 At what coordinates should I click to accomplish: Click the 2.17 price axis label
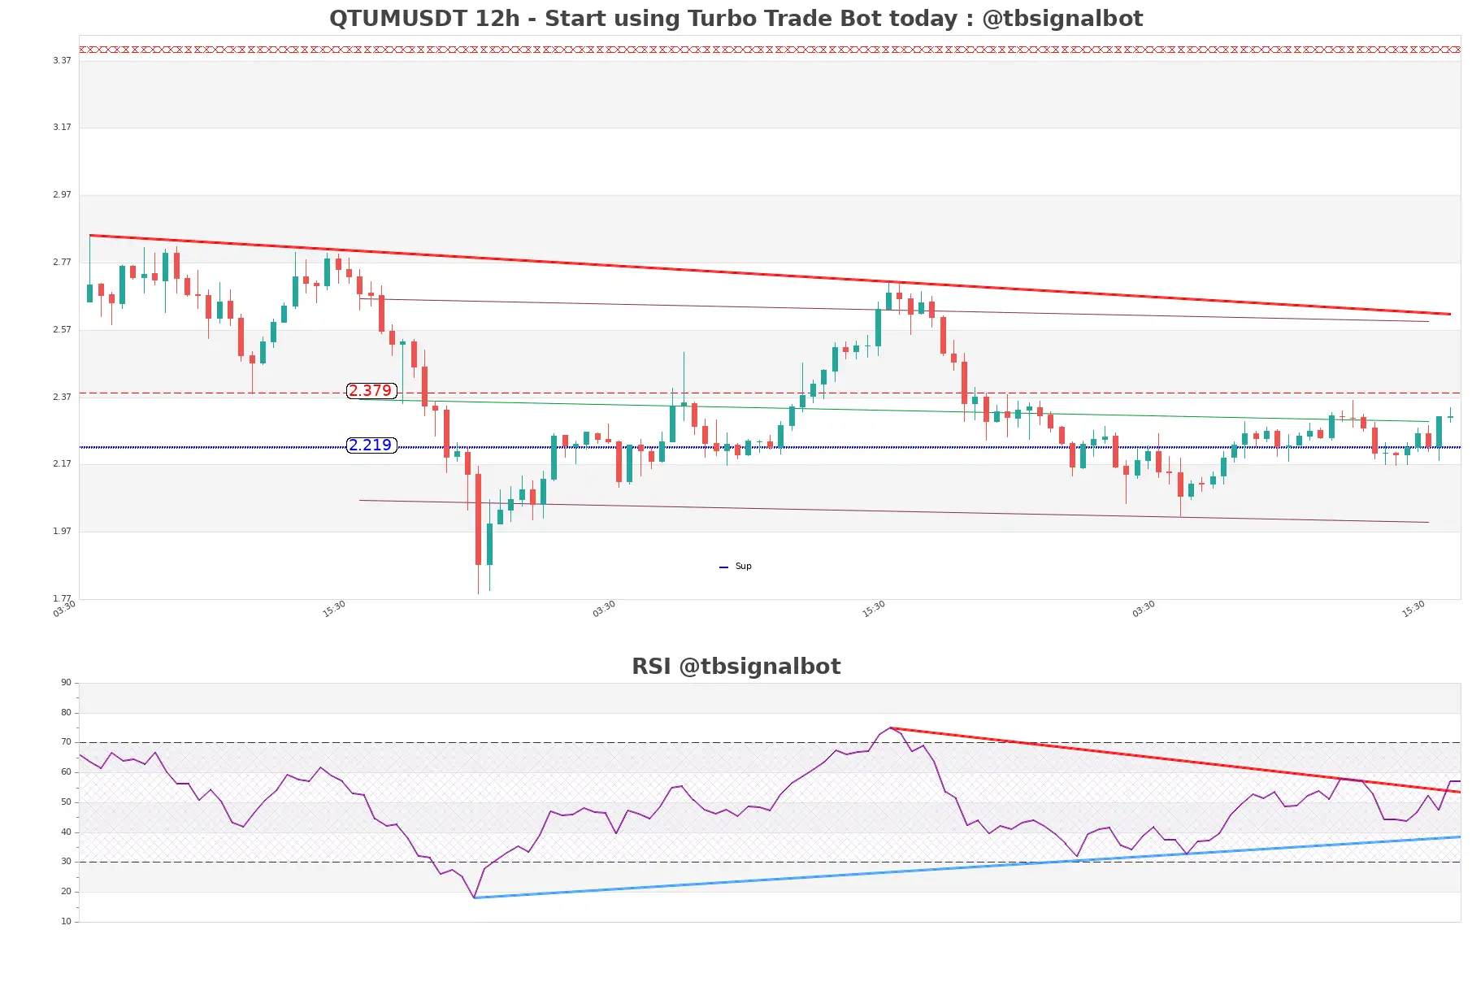click(x=62, y=464)
